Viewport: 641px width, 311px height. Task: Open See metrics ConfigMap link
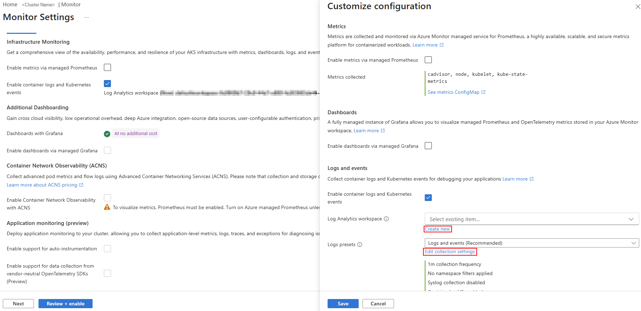pos(453,92)
